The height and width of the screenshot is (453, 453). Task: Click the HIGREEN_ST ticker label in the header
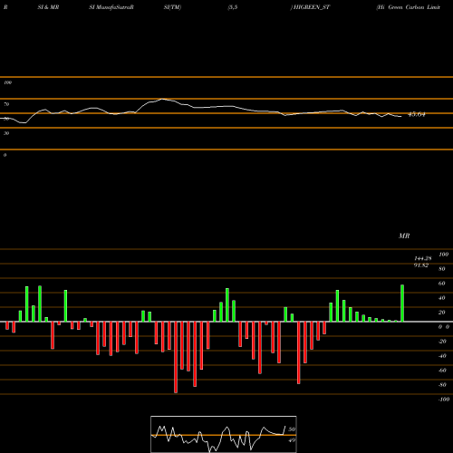click(x=312, y=7)
